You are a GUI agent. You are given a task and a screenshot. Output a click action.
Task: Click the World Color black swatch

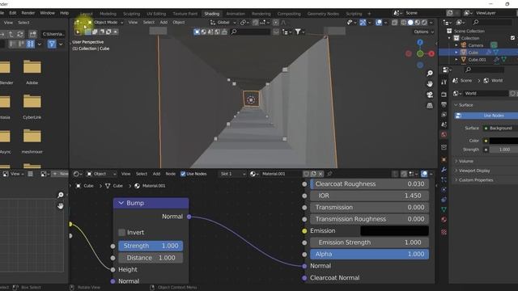pyautogui.click(x=503, y=141)
